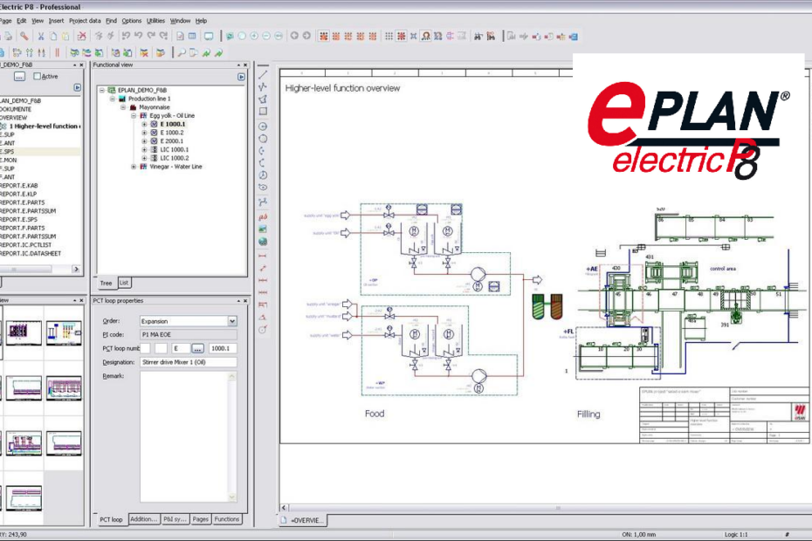Viewport: 812px width, 541px height.
Task: Click the Redo arrow icon
Action: [x=151, y=36]
